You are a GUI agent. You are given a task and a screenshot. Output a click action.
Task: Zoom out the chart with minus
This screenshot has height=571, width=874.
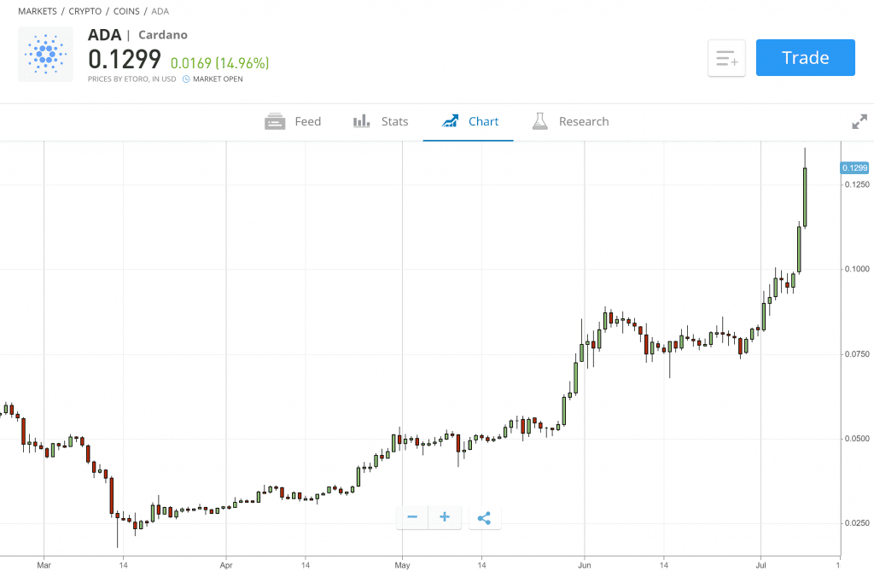412,517
